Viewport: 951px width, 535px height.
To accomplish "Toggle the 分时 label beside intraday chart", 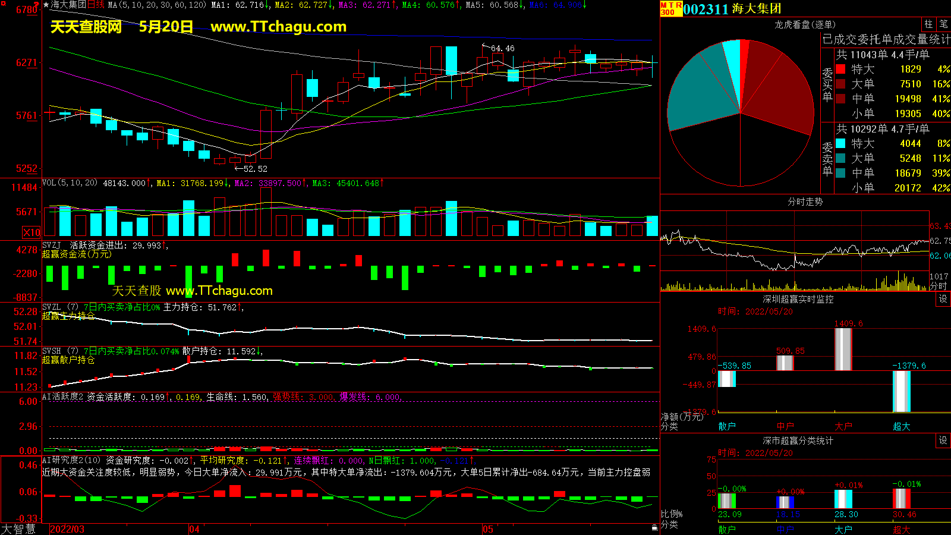I will (939, 286).
